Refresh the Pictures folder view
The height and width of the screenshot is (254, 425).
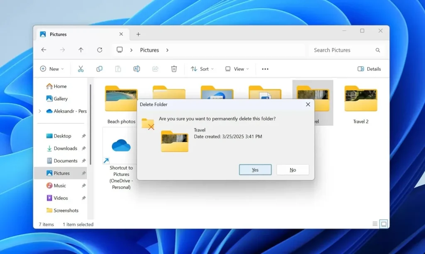pos(100,50)
